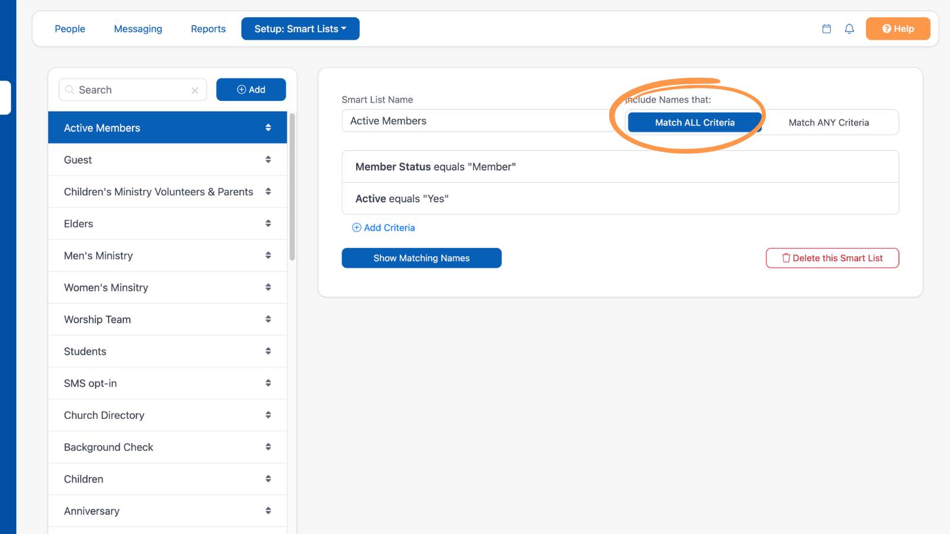The width and height of the screenshot is (950, 534).
Task: Open Active equals "Yes" criterion
Action: (x=620, y=199)
